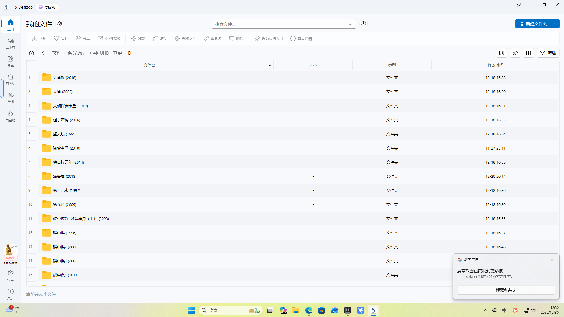This screenshot has height=317, width=564.
Task: Select the 第九区 (2009) folder
Action: tap(297, 204)
